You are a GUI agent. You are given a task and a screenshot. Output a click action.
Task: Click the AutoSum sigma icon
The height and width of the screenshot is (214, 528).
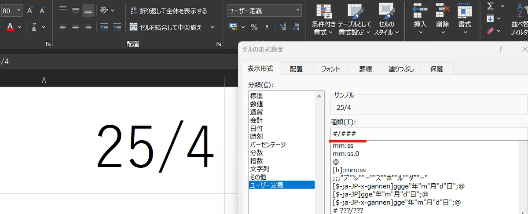click(491, 6)
